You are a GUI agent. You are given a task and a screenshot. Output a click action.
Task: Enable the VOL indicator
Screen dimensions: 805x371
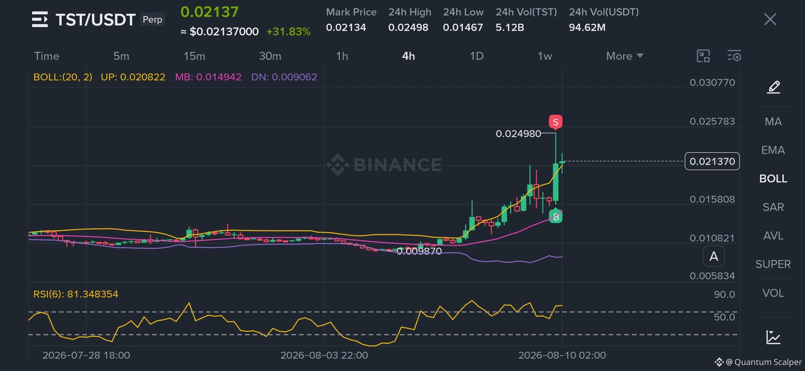[773, 293]
